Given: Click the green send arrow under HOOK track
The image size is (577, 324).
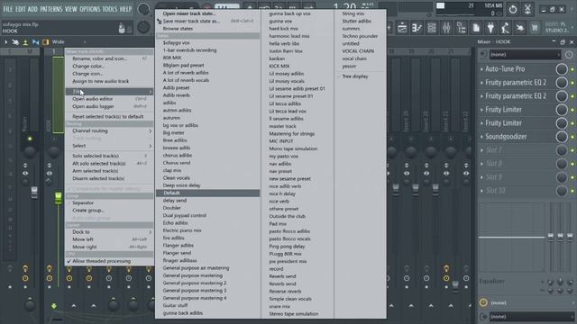Looking at the screenshot, I should pos(54,306).
